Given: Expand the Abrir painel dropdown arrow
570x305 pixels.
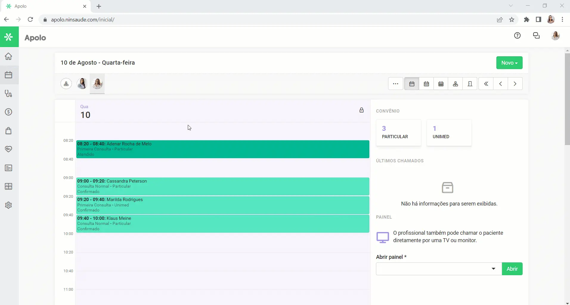Looking at the screenshot, I should coord(493,269).
